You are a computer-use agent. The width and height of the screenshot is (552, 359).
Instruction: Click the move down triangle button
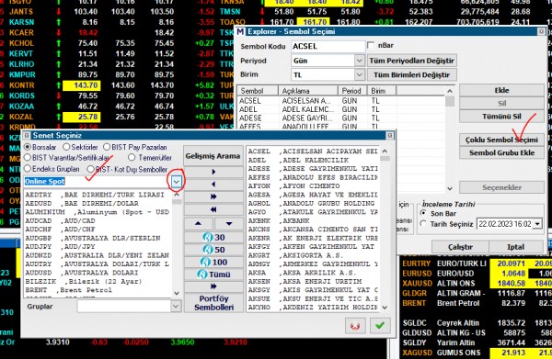pos(229,223)
